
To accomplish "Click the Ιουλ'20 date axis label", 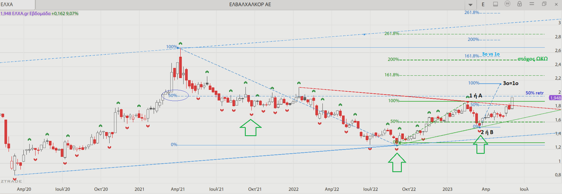I will [62, 189].
